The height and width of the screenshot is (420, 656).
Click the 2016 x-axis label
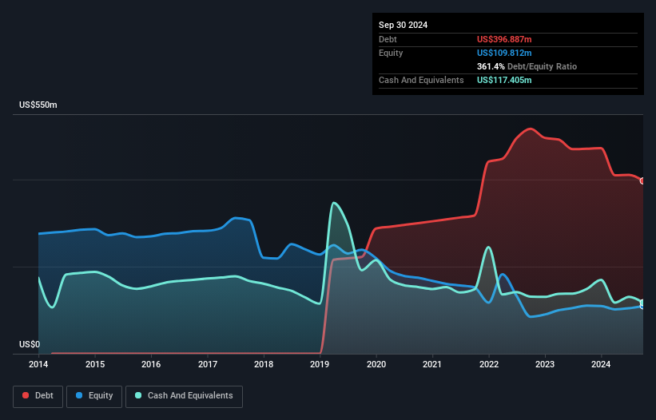coord(151,364)
